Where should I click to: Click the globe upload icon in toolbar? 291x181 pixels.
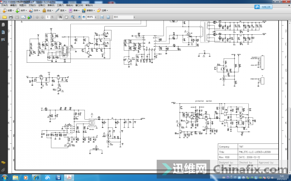[x=30, y=17]
